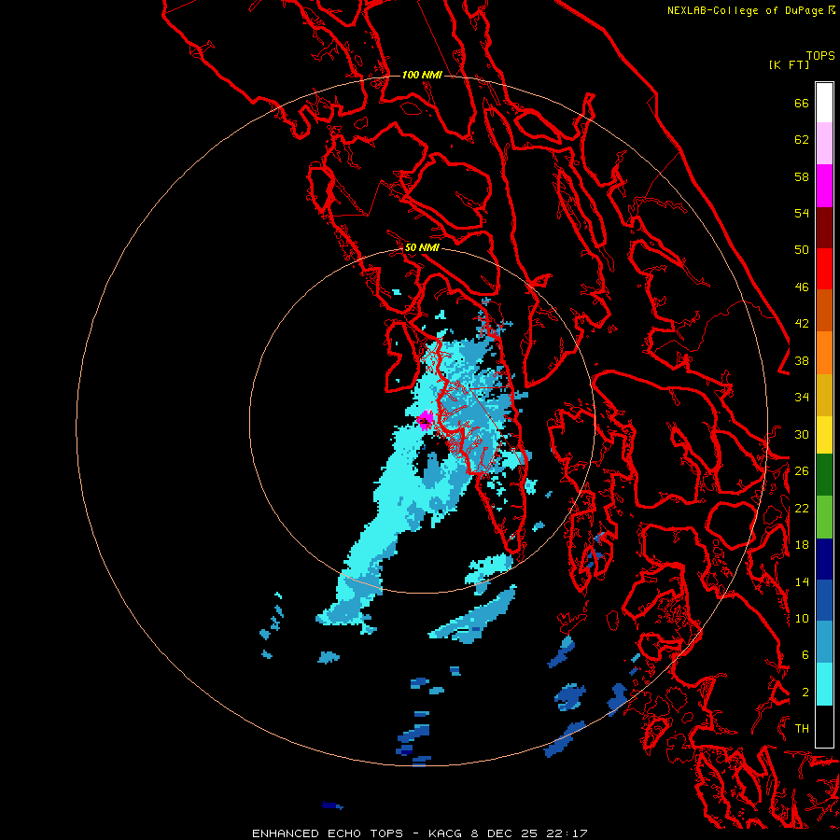840x840 pixels.
Task: Click the 14 legend value
Action: click(x=802, y=581)
